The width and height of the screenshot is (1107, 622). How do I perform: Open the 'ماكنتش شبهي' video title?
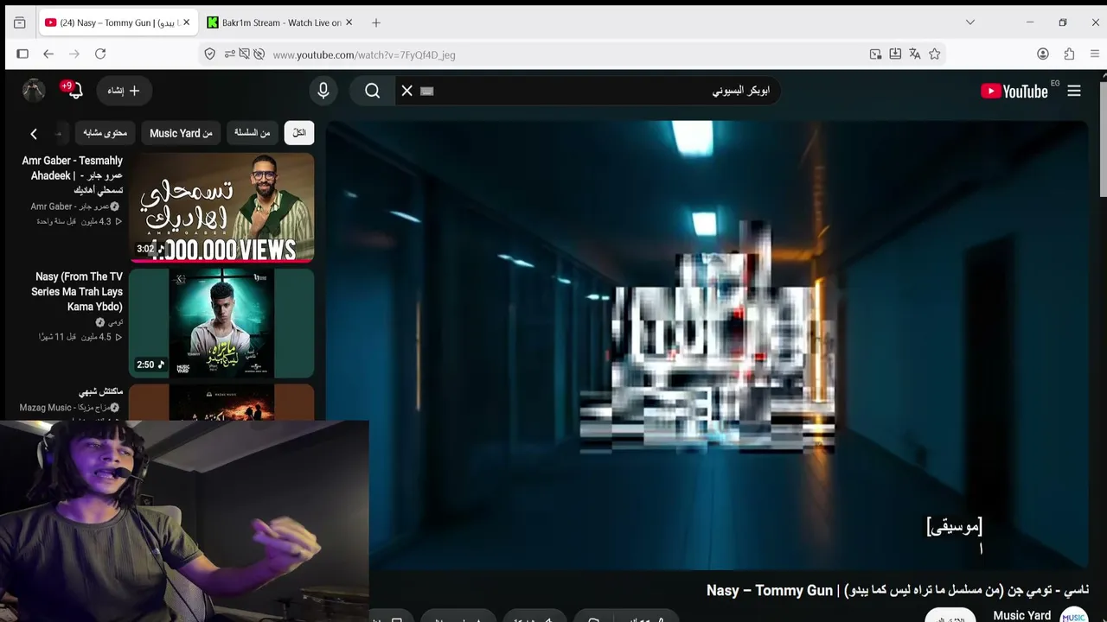(101, 392)
